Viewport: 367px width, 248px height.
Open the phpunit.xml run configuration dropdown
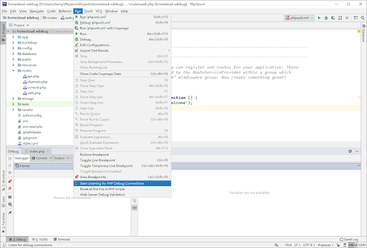point(299,18)
